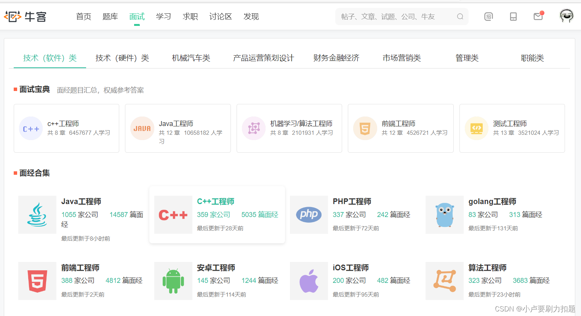Open the PHP工程师 title link
581x316 pixels.
[352, 201]
